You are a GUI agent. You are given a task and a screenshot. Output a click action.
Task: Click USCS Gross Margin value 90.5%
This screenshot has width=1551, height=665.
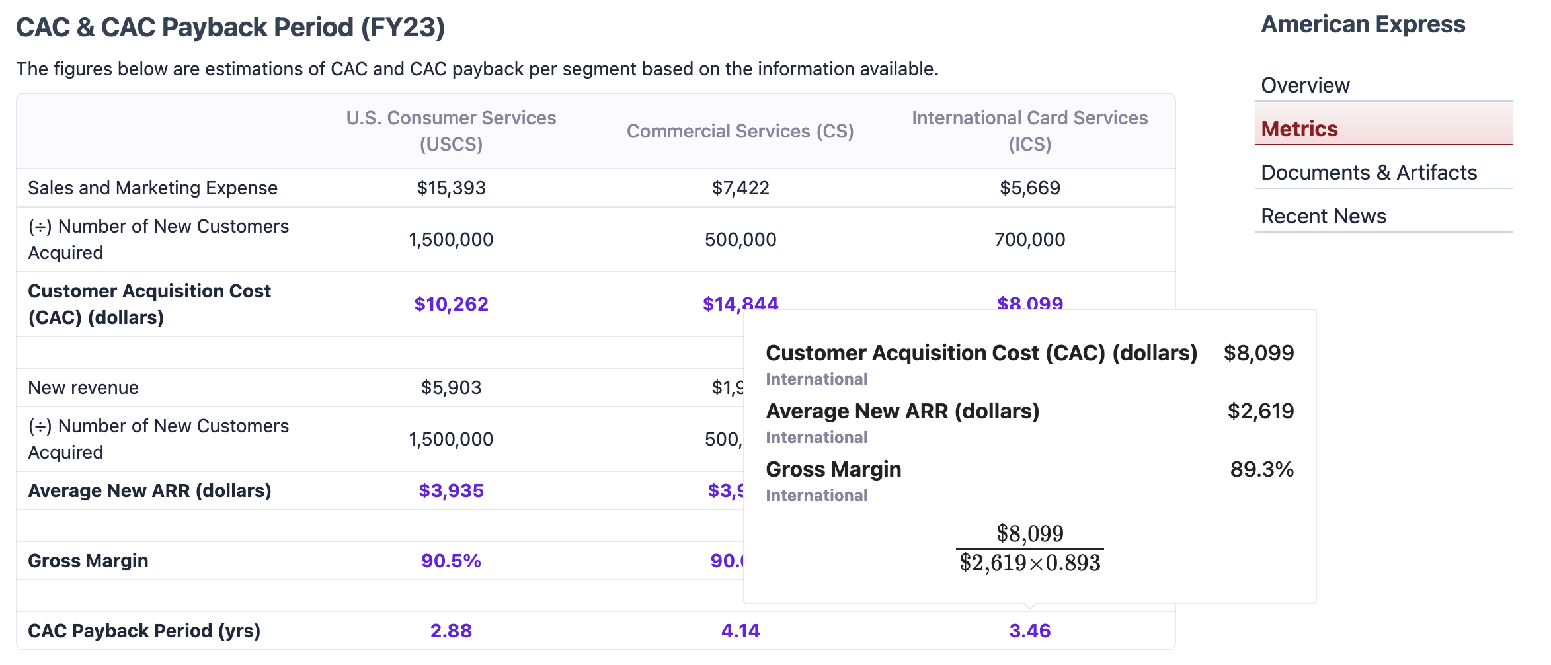click(451, 561)
